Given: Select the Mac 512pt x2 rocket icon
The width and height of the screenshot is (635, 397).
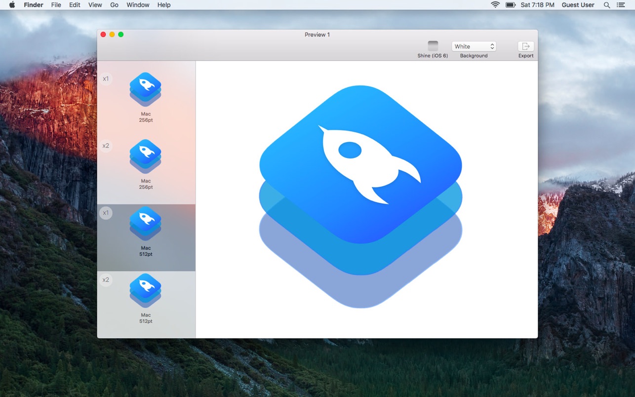Looking at the screenshot, I should [146, 291].
